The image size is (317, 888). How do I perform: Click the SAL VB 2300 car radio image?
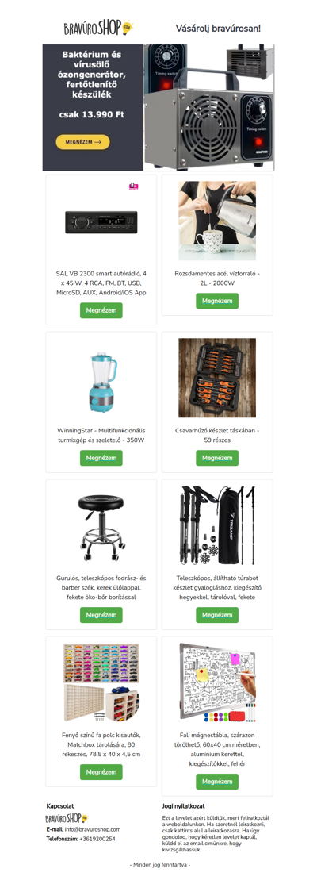point(101,221)
